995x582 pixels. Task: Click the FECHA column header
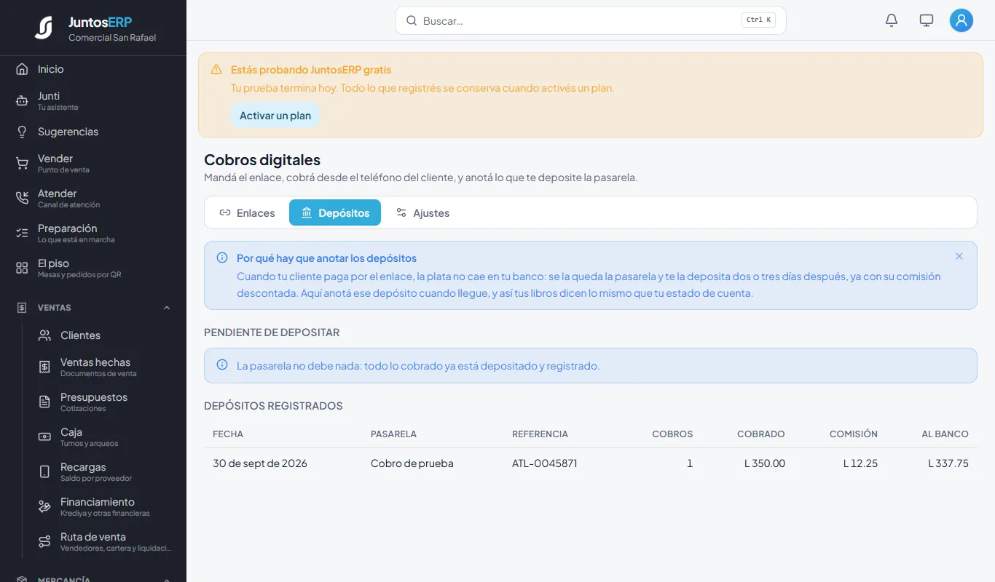228,434
